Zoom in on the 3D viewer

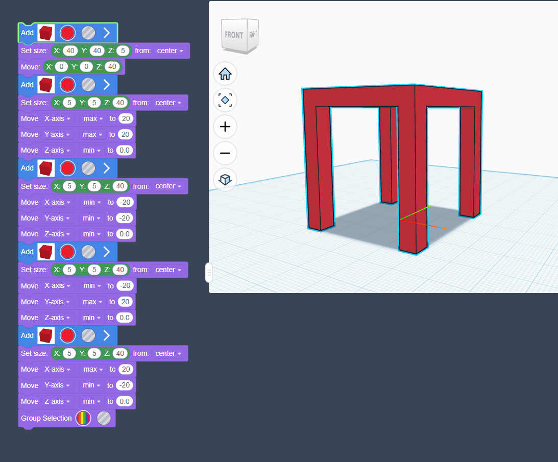click(225, 127)
